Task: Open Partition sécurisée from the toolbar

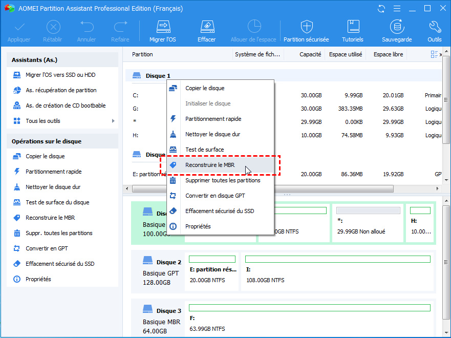Action: pos(306,31)
